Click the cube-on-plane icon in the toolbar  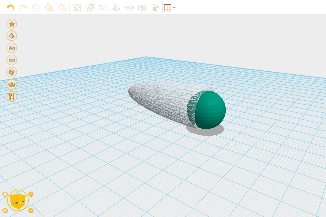(116, 8)
